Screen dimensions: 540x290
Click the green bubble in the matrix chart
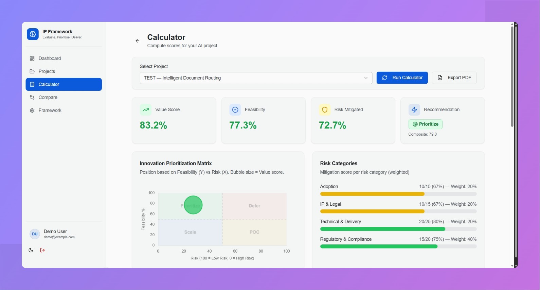click(x=193, y=205)
